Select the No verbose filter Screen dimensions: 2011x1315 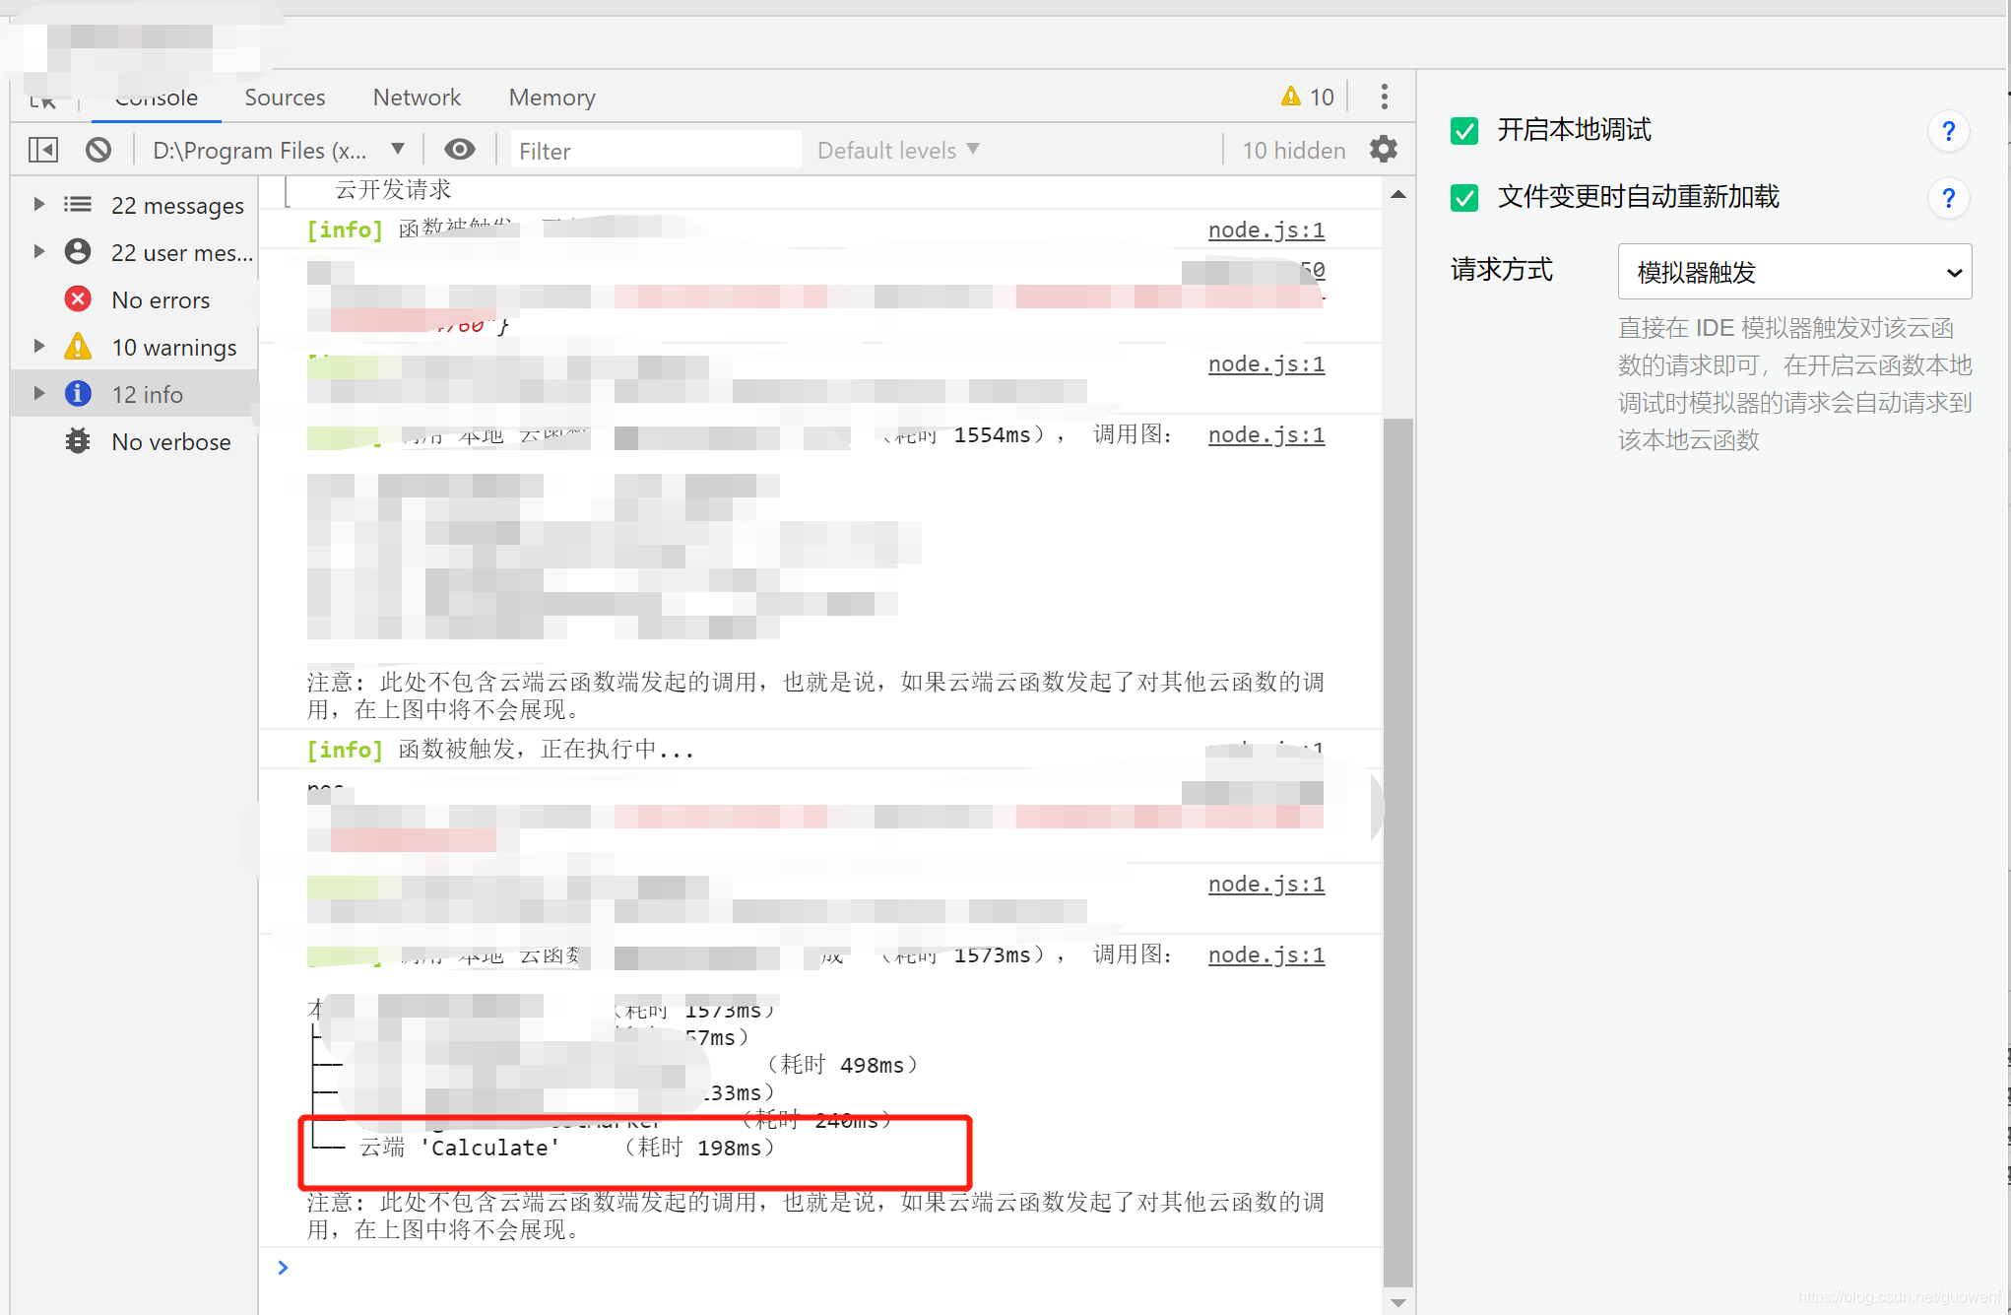[x=170, y=442]
